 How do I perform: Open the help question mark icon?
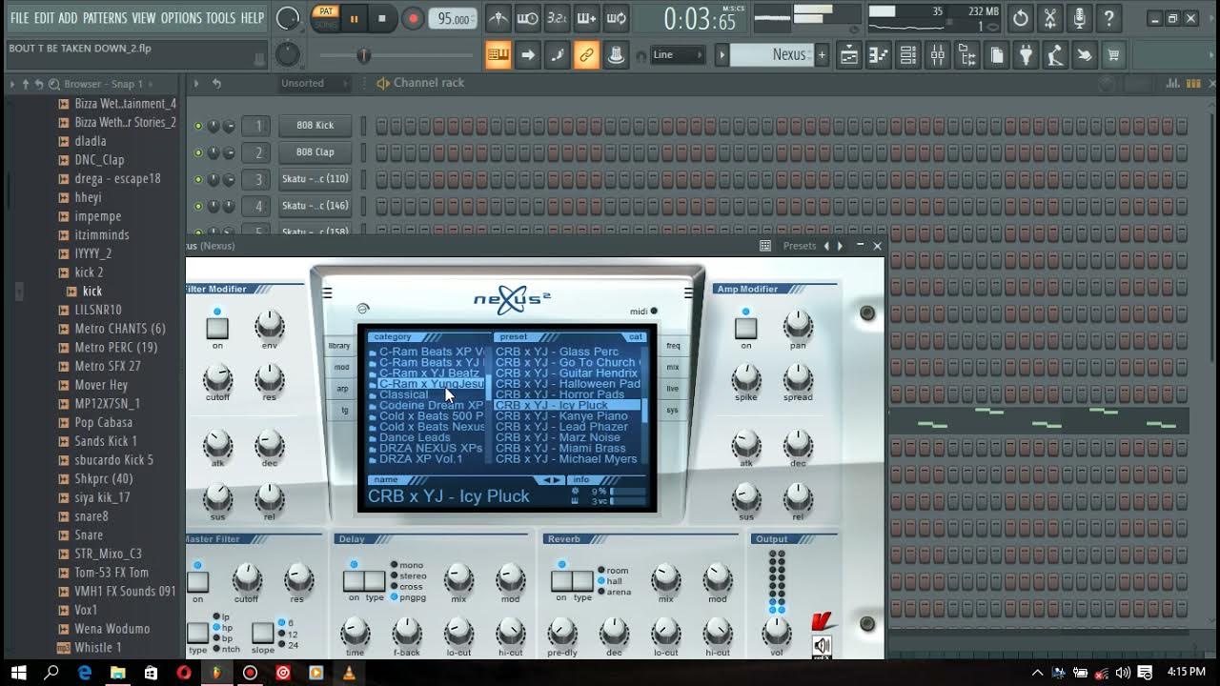coord(1108,18)
